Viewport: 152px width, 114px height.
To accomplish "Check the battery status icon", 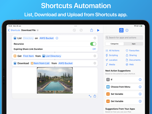I will (142, 26).
